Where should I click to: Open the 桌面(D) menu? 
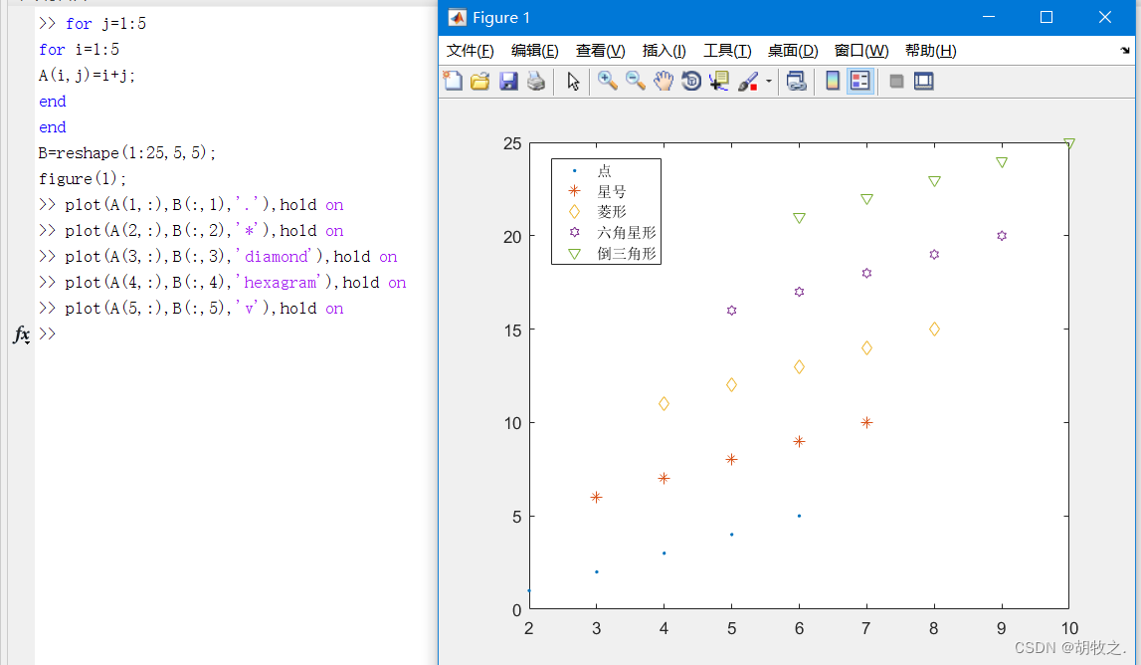(793, 51)
